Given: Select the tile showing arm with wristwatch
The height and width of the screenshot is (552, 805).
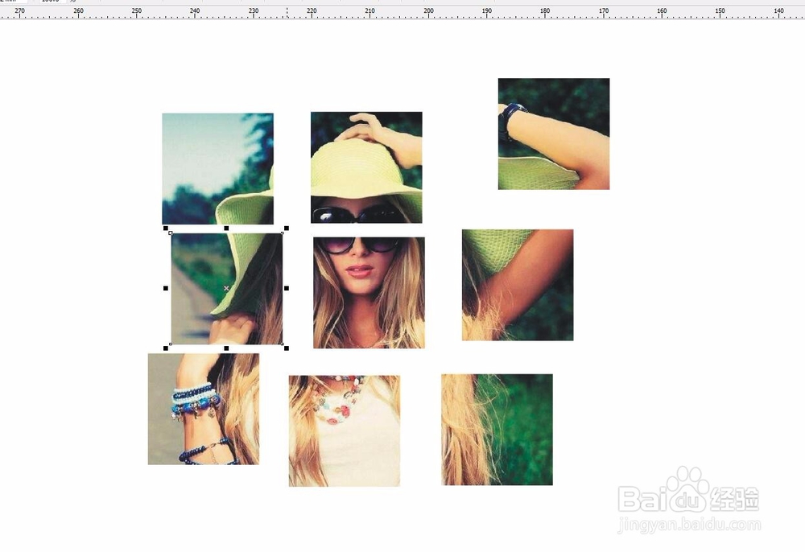Looking at the screenshot, I should tap(554, 134).
